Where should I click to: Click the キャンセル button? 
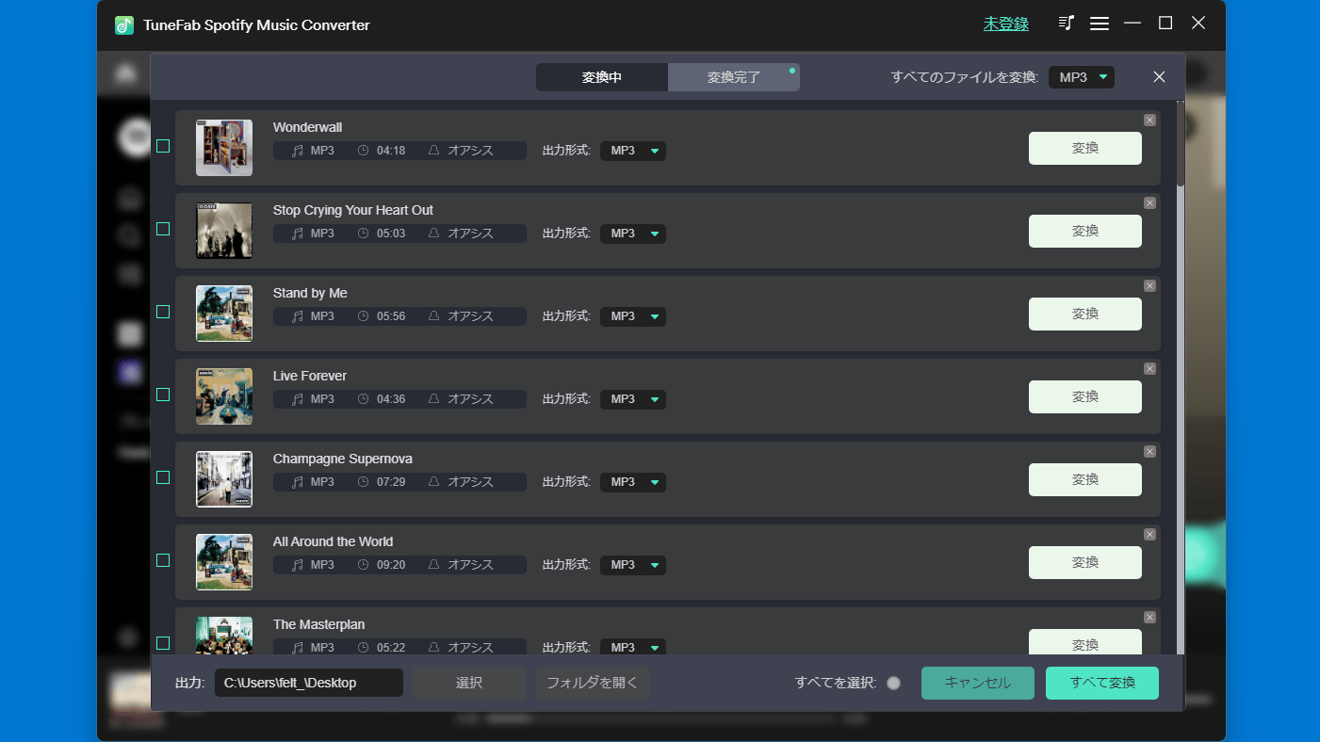(x=978, y=683)
